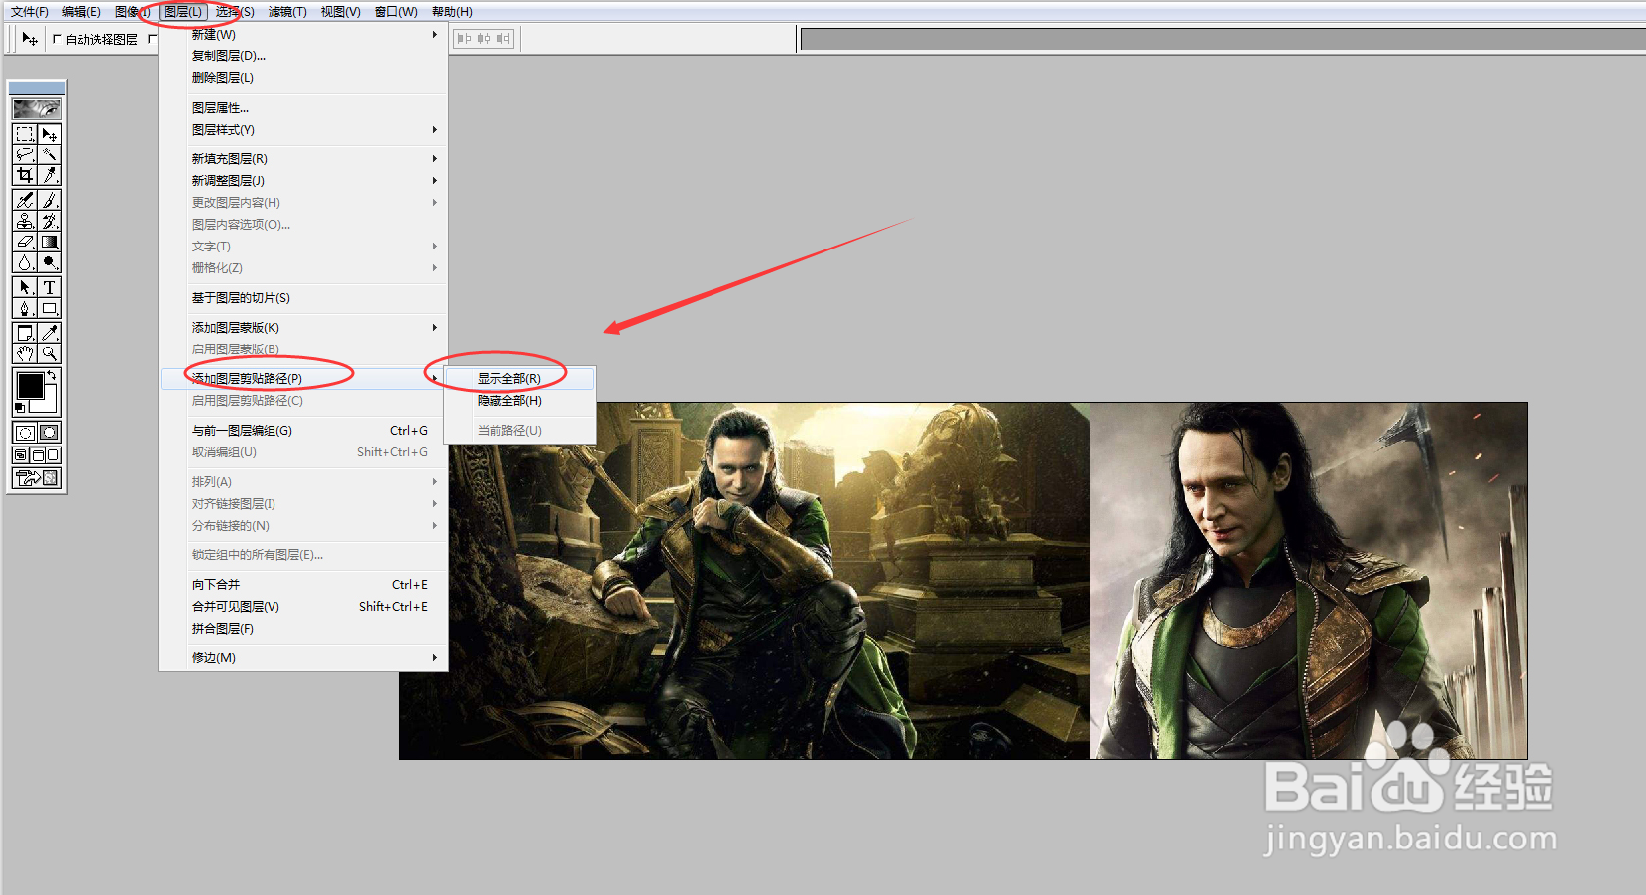1646x895 pixels.
Task: Click the Adobe Online eye image at toolbox top
Action: pos(37,108)
